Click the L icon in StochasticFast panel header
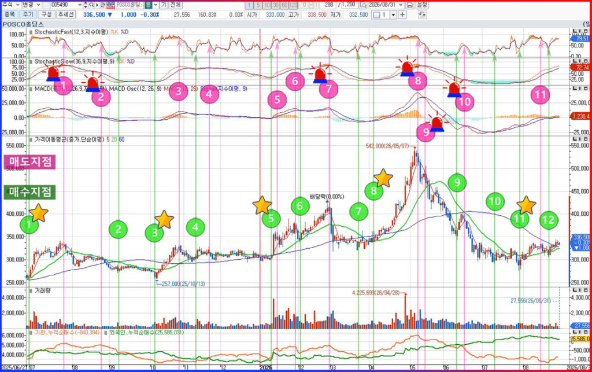Image resolution: width=592 pixels, height=372 pixels. 575,31
